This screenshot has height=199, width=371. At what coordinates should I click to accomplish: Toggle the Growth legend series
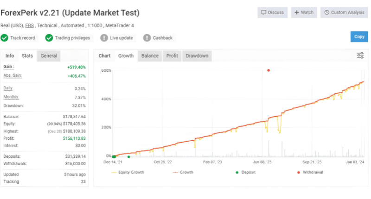coord(183,172)
